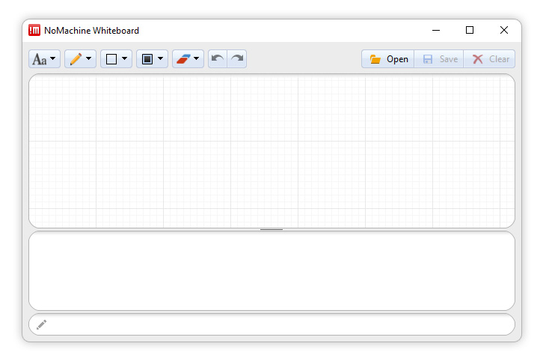Expand the text tool dropdown arrow
Viewport: 546px width, 364px height.
pos(53,59)
